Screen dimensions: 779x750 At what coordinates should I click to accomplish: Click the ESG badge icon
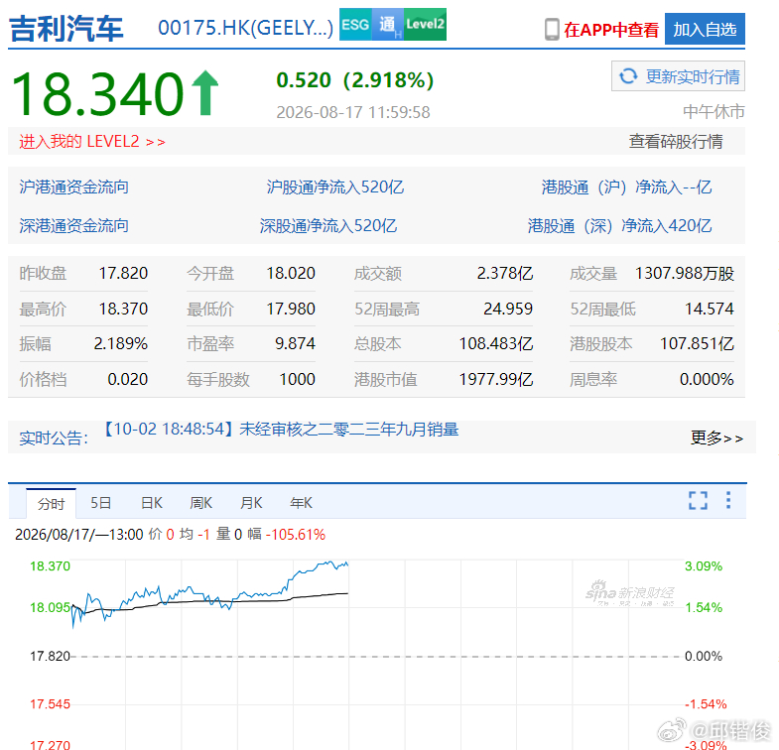tap(355, 25)
